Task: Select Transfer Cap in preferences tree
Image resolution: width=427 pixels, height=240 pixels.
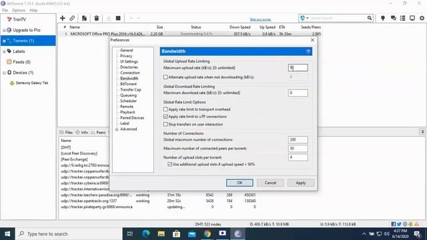Action: point(131,89)
